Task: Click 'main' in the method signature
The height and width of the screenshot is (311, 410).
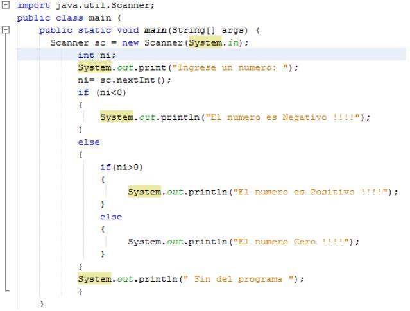Action: [x=155, y=30]
